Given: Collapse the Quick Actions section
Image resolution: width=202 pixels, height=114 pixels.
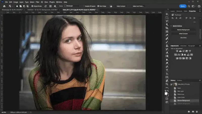Looking at the screenshot, I should (171, 26).
